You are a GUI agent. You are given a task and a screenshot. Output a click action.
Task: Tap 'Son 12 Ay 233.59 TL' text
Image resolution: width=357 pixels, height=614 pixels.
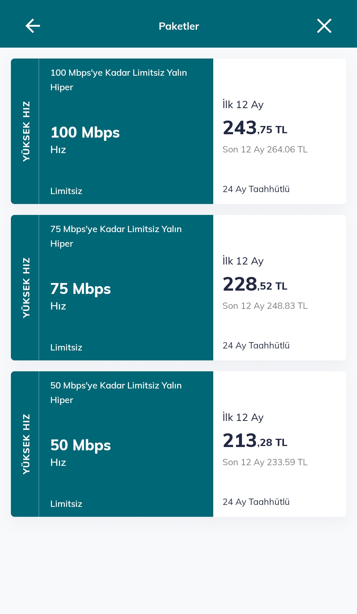[x=265, y=462]
